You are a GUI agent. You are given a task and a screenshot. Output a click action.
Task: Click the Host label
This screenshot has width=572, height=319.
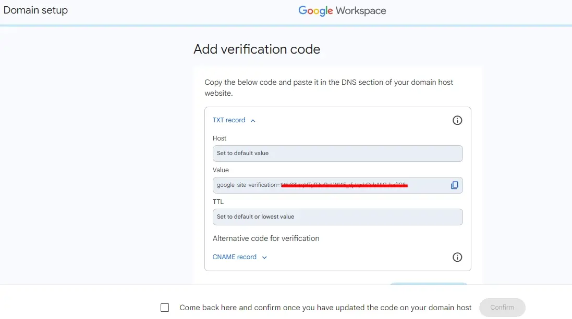[220, 138]
